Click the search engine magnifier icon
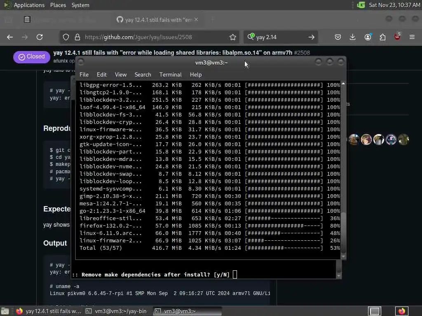 (251, 37)
